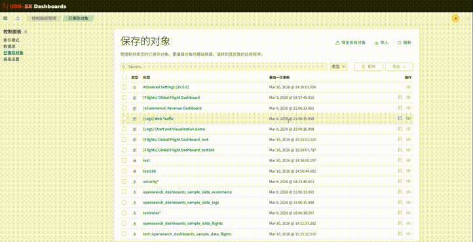Go to home via the house icon
This screenshot has width=473, height=242.
(x=18, y=18)
